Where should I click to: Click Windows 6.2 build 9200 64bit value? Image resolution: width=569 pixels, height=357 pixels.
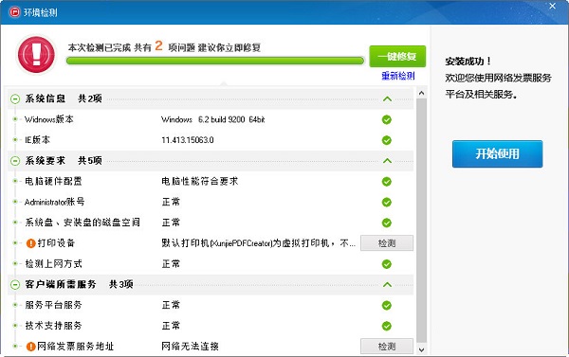213,119
